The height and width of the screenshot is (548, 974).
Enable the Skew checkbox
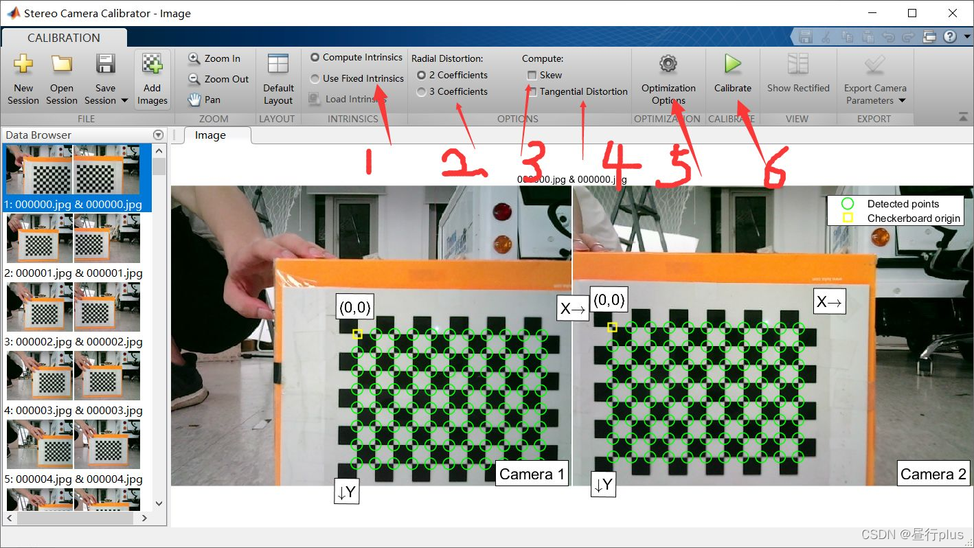pos(532,75)
